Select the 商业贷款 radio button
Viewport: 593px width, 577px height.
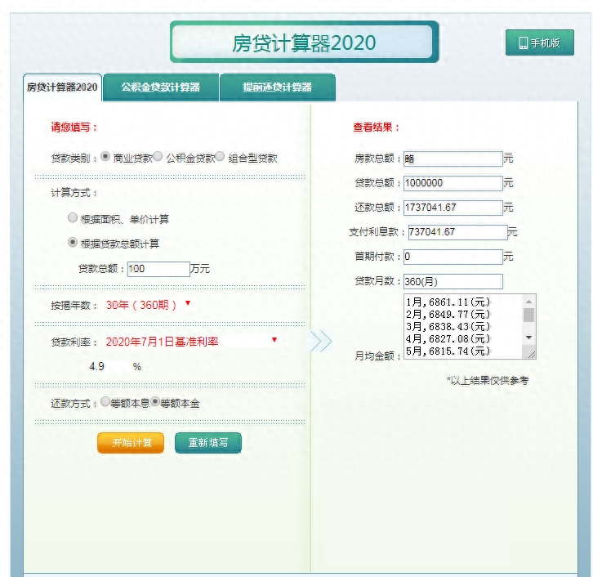click(x=105, y=156)
